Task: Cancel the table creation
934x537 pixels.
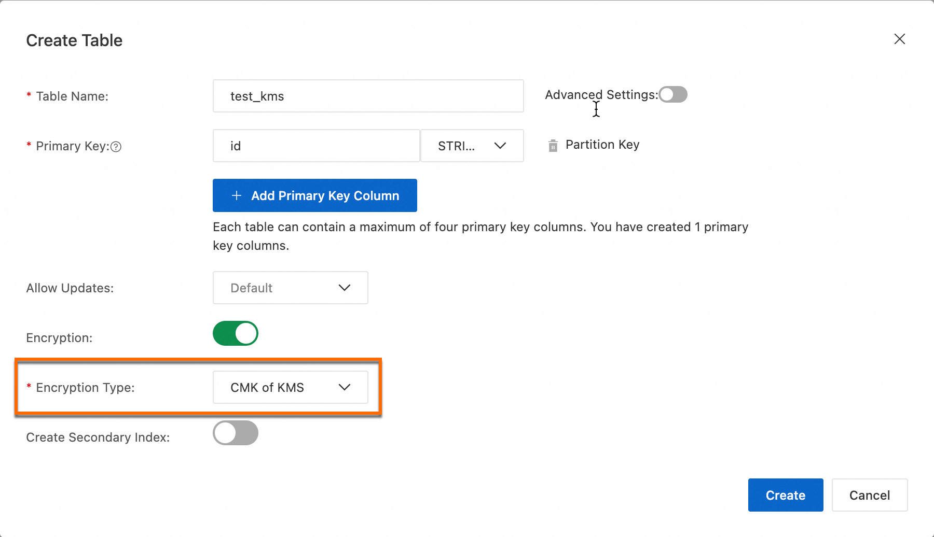Action: (870, 495)
